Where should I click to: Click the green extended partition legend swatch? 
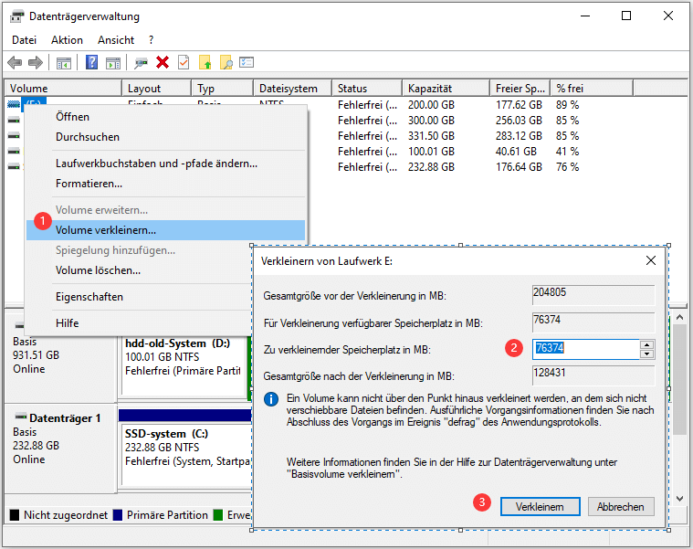pos(218,515)
